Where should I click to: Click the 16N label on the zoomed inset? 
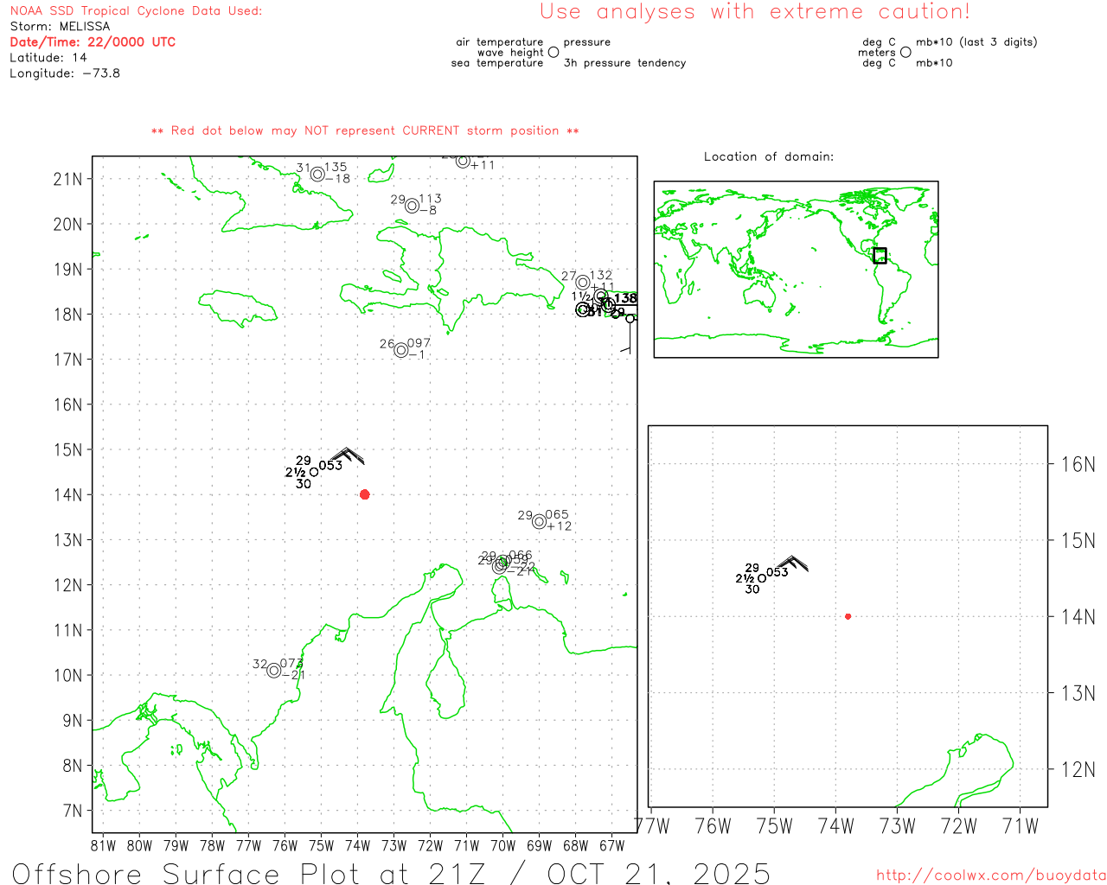tap(1078, 464)
